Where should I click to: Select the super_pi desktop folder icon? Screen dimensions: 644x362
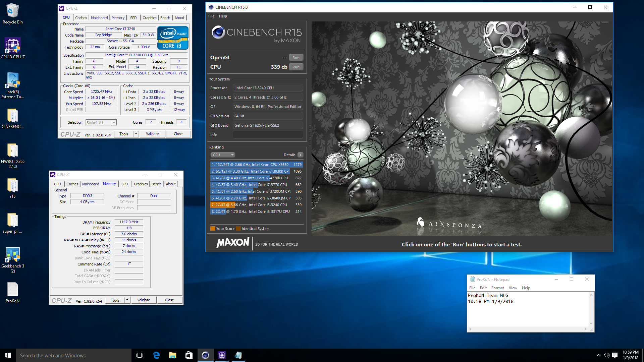(13, 223)
